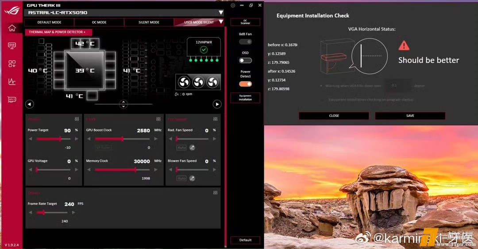This screenshot has width=478, height=249.
Task: Open the GPU-Z sidebar icon
Action: pos(12,100)
